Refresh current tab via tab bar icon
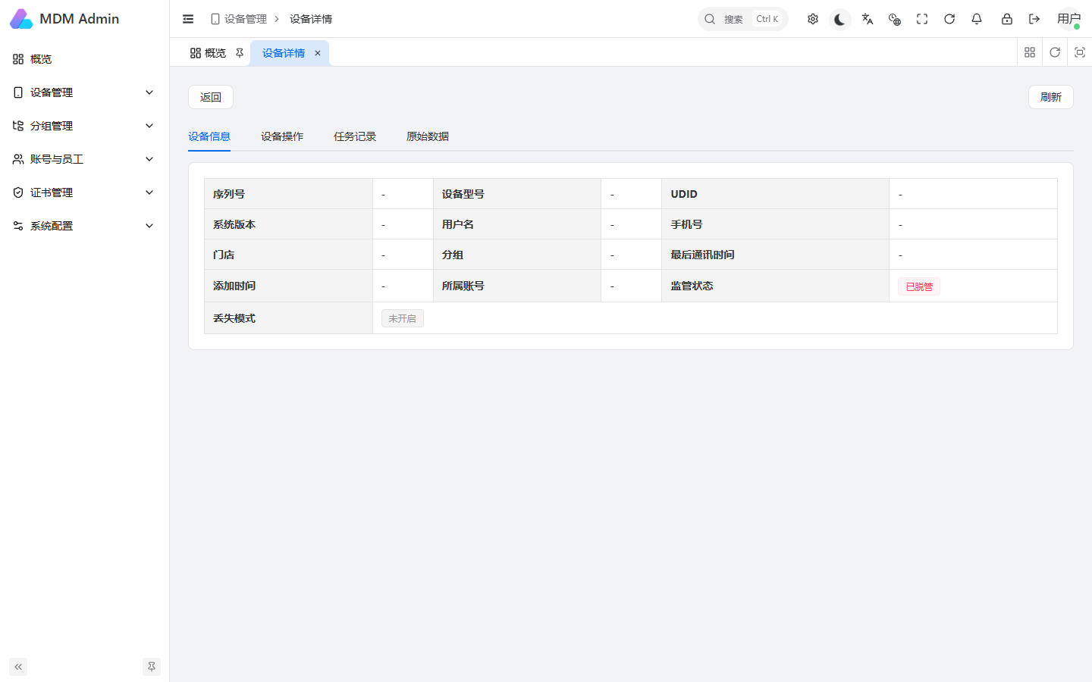The image size is (1092, 682). click(1055, 52)
